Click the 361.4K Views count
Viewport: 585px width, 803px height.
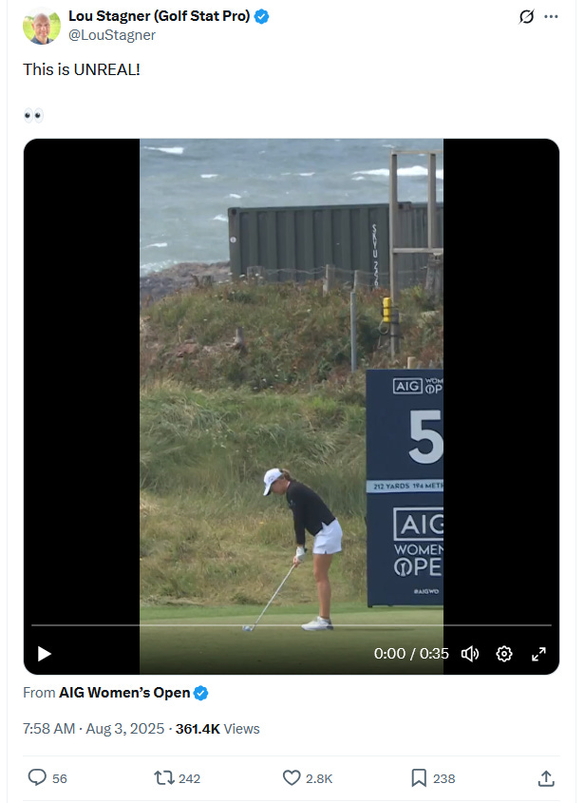[217, 729]
